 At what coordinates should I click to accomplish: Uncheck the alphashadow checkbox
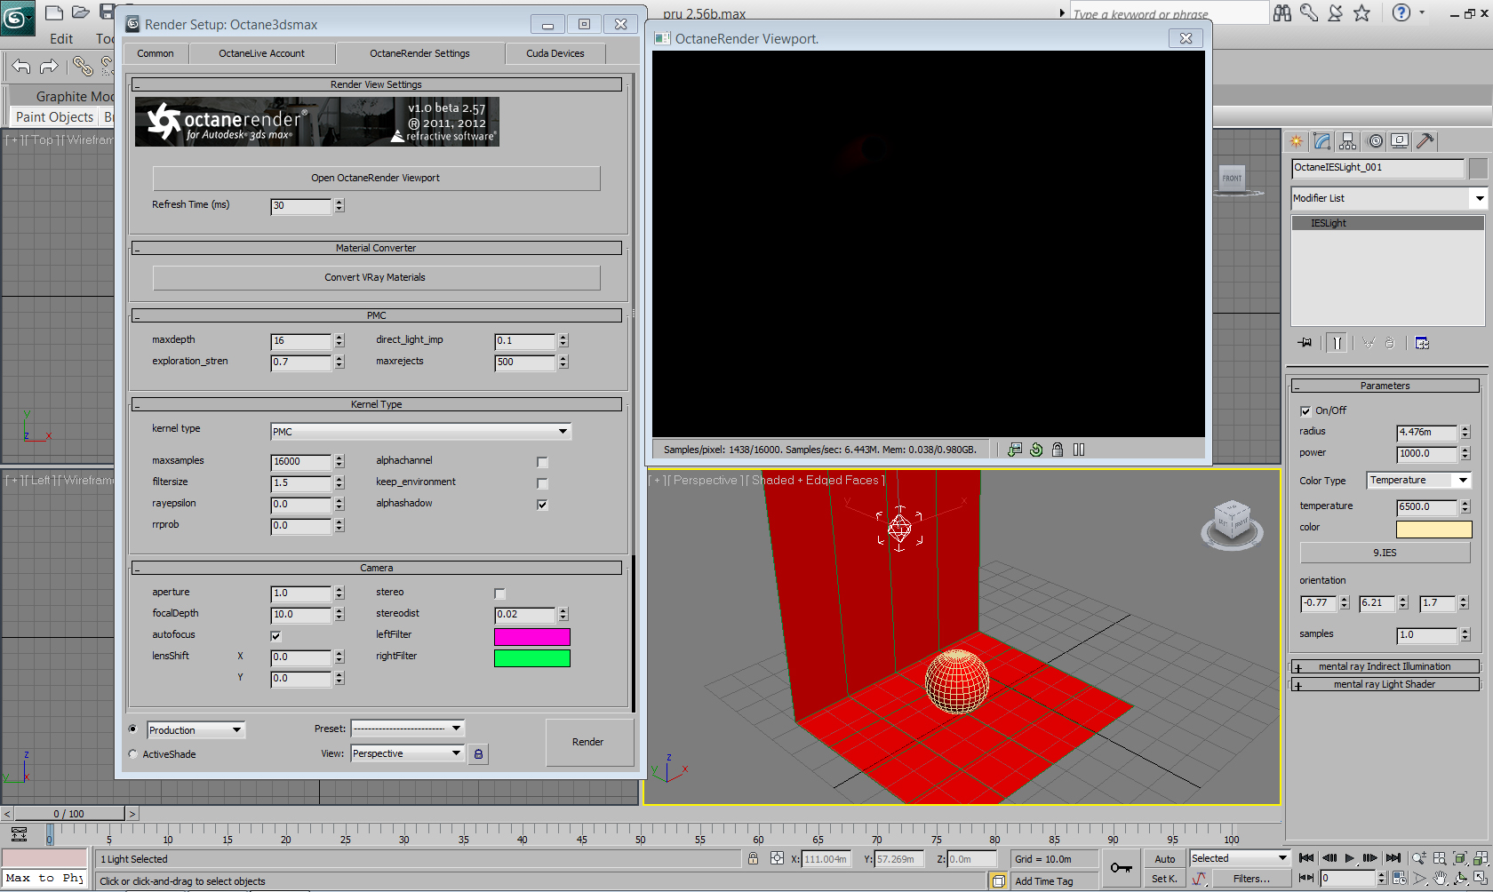tap(542, 505)
